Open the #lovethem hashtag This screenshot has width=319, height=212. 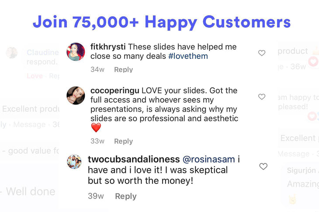[x=188, y=56]
